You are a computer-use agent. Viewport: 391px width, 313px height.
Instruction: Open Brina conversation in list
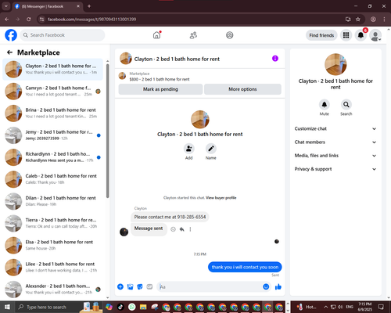[x=52, y=113]
